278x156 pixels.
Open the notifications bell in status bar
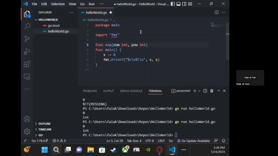click(224, 140)
